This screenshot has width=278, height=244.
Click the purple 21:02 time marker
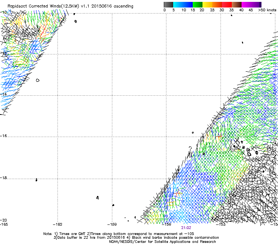coord(186,228)
